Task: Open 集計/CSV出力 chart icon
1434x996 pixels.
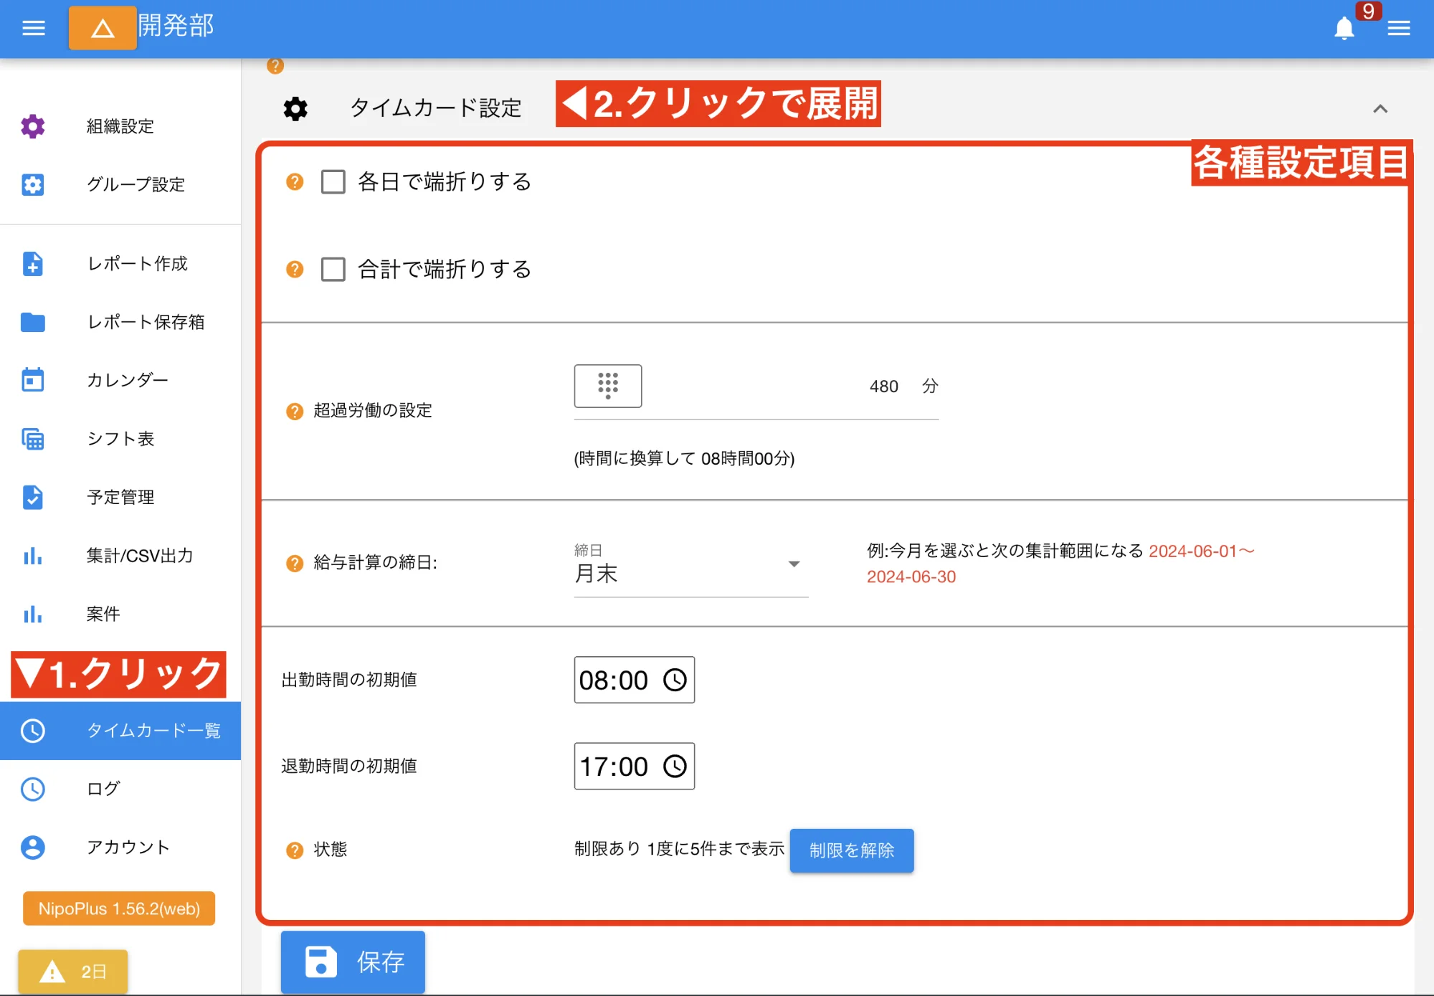Action: (33, 556)
